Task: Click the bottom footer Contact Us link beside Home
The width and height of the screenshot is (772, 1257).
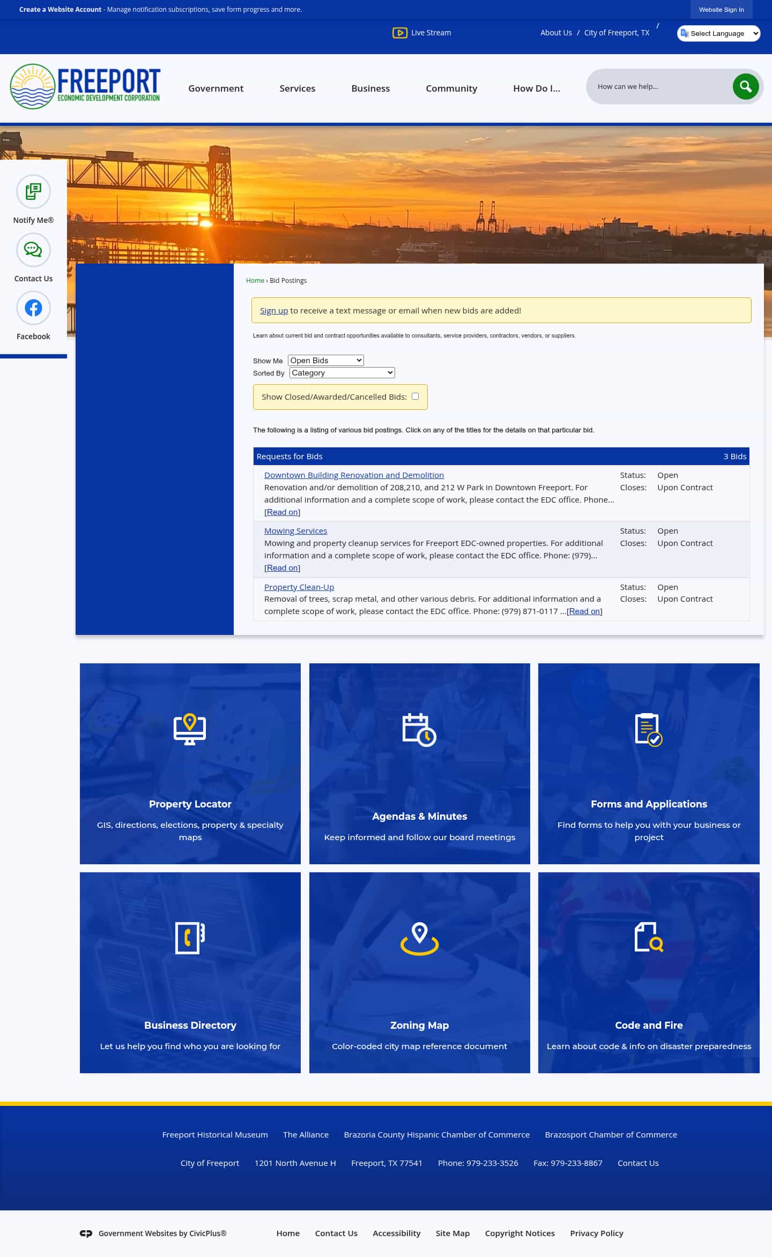Action: 336,1233
